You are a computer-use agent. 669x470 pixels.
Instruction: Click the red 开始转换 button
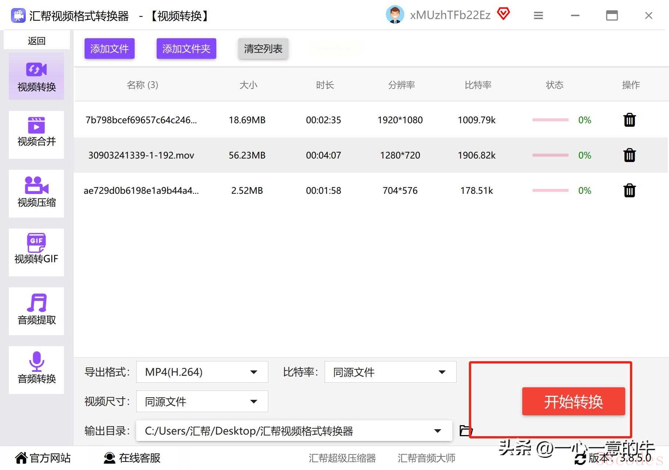[573, 401]
